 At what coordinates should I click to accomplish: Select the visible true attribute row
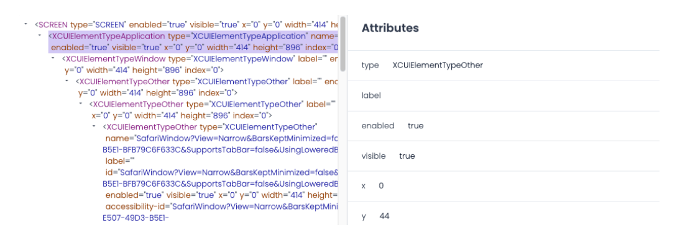tap(503, 156)
